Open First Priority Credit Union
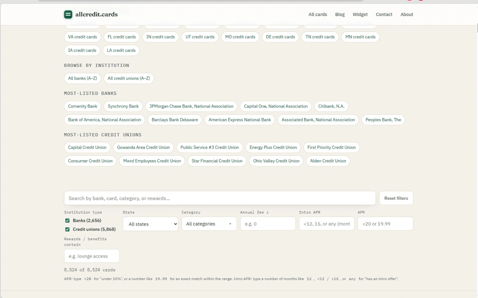 (332, 148)
